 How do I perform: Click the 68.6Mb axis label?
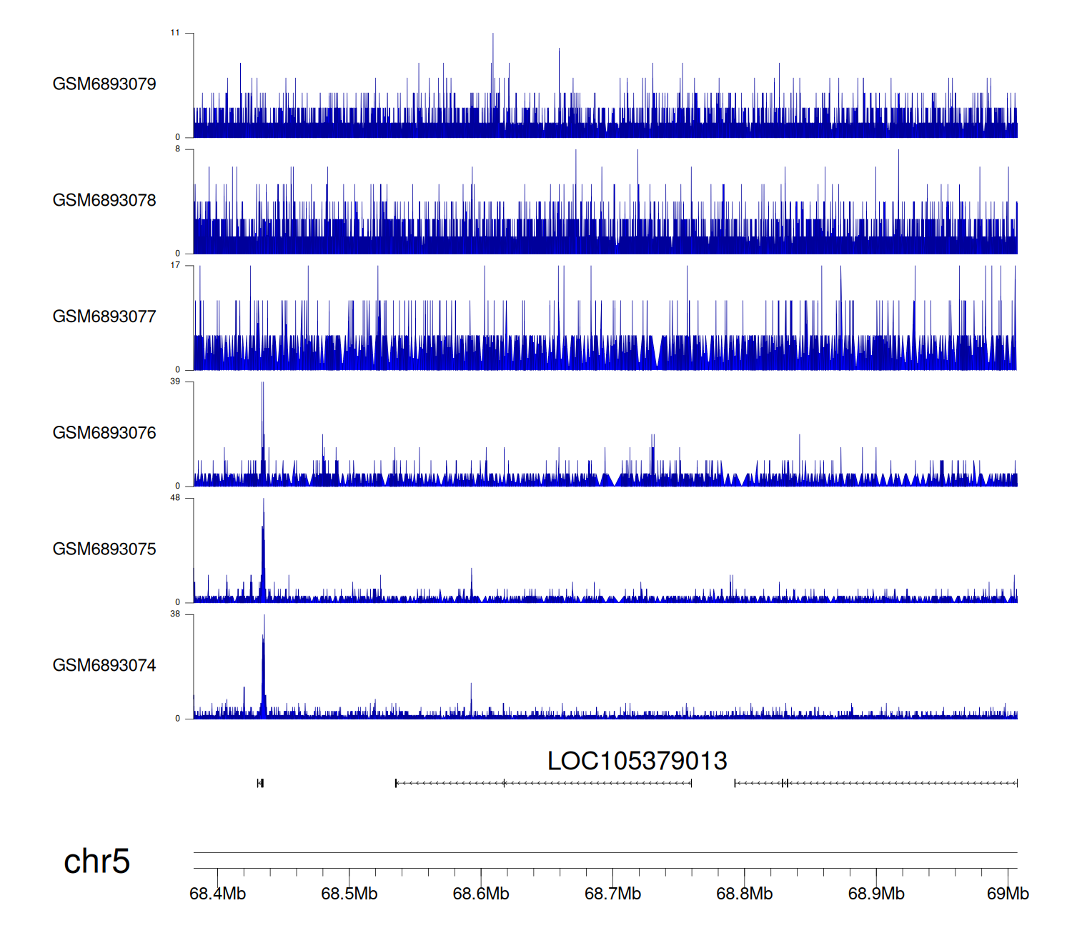(x=481, y=894)
